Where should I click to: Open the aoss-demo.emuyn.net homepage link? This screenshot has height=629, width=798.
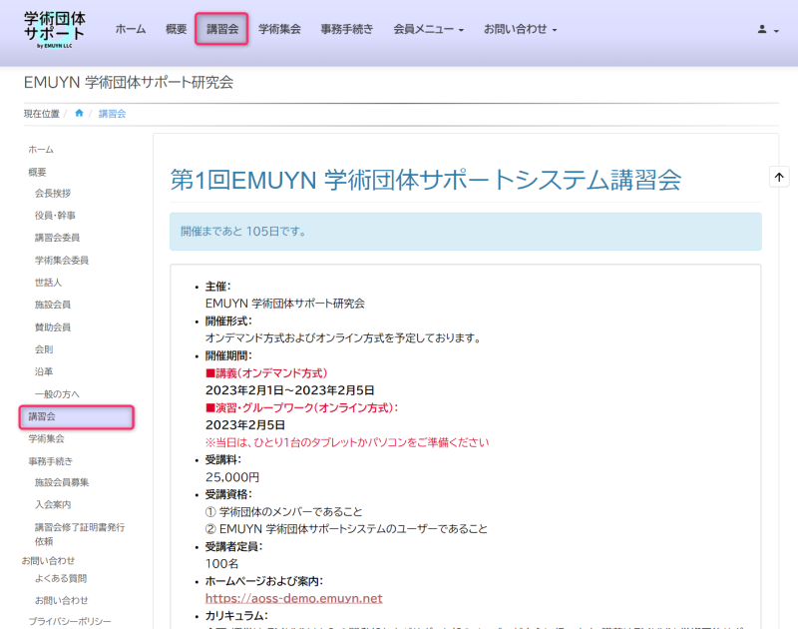click(x=293, y=598)
